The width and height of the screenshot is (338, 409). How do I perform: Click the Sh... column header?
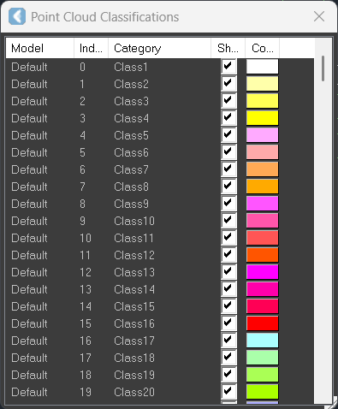228,48
